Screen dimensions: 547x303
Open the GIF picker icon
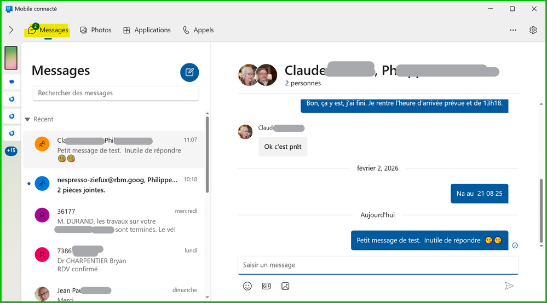point(266,286)
